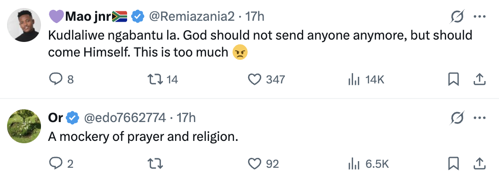This screenshot has width=499, height=180.
Task: Share Mao jnr's tweet
Action: 479,79
